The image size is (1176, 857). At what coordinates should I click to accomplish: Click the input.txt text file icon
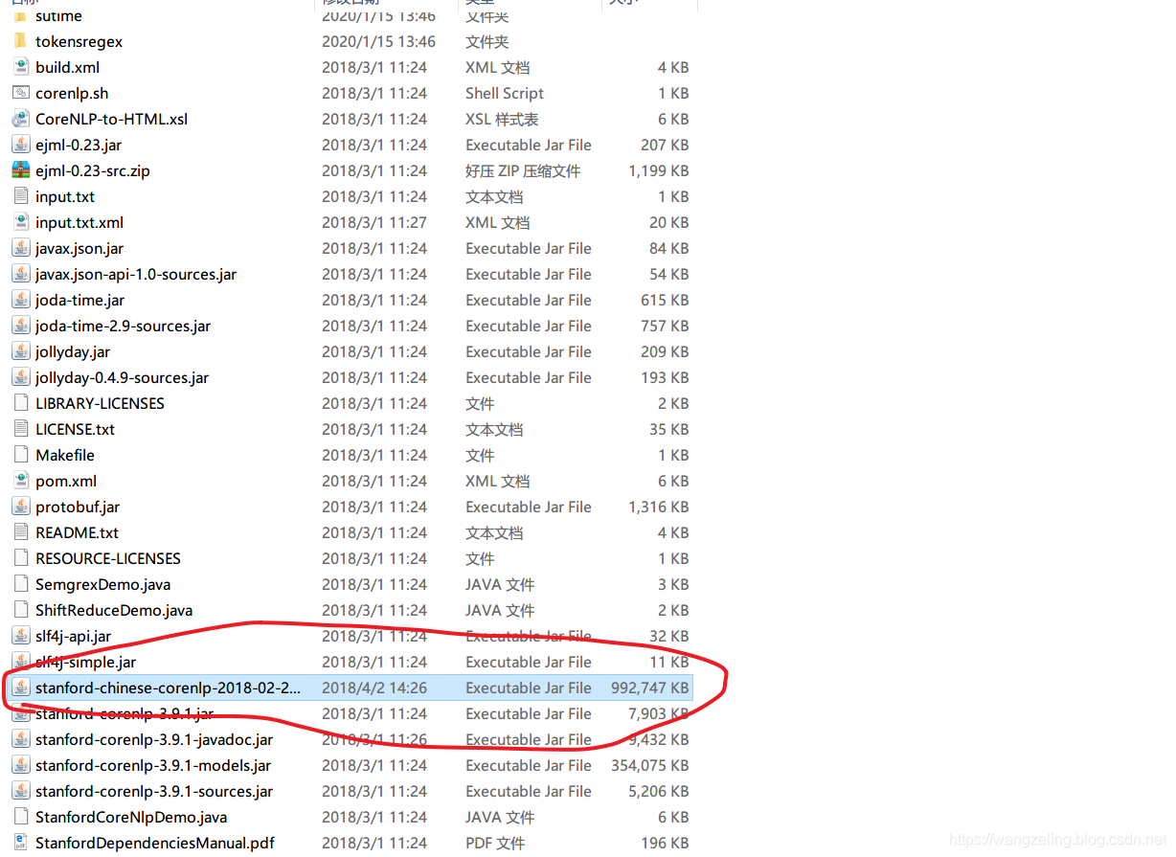point(20,196)
